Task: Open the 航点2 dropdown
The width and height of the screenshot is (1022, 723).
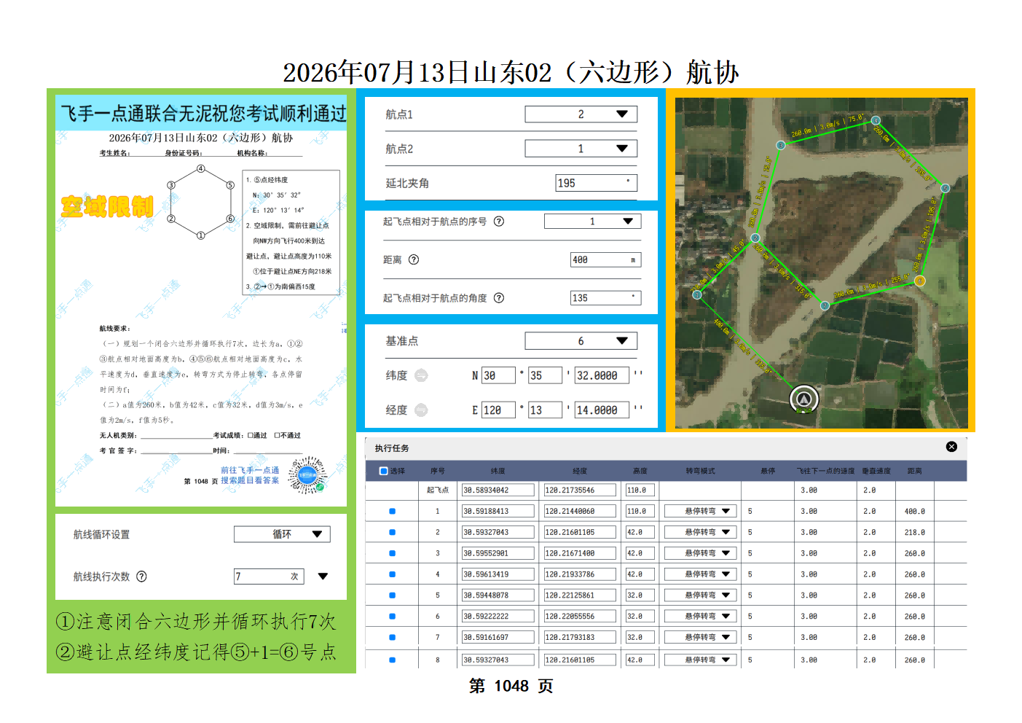Action: (581, 149)
